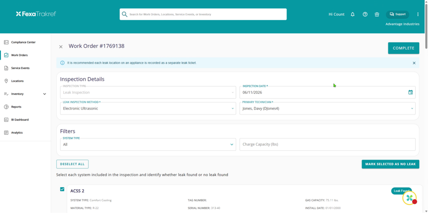Click Gas Capacity 75.11 lbs. value

click(x=332, y=200)
